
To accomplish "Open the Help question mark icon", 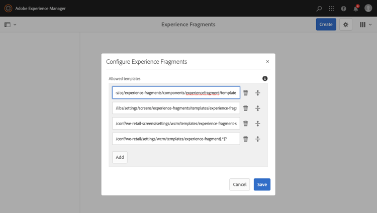I will 344,9.
